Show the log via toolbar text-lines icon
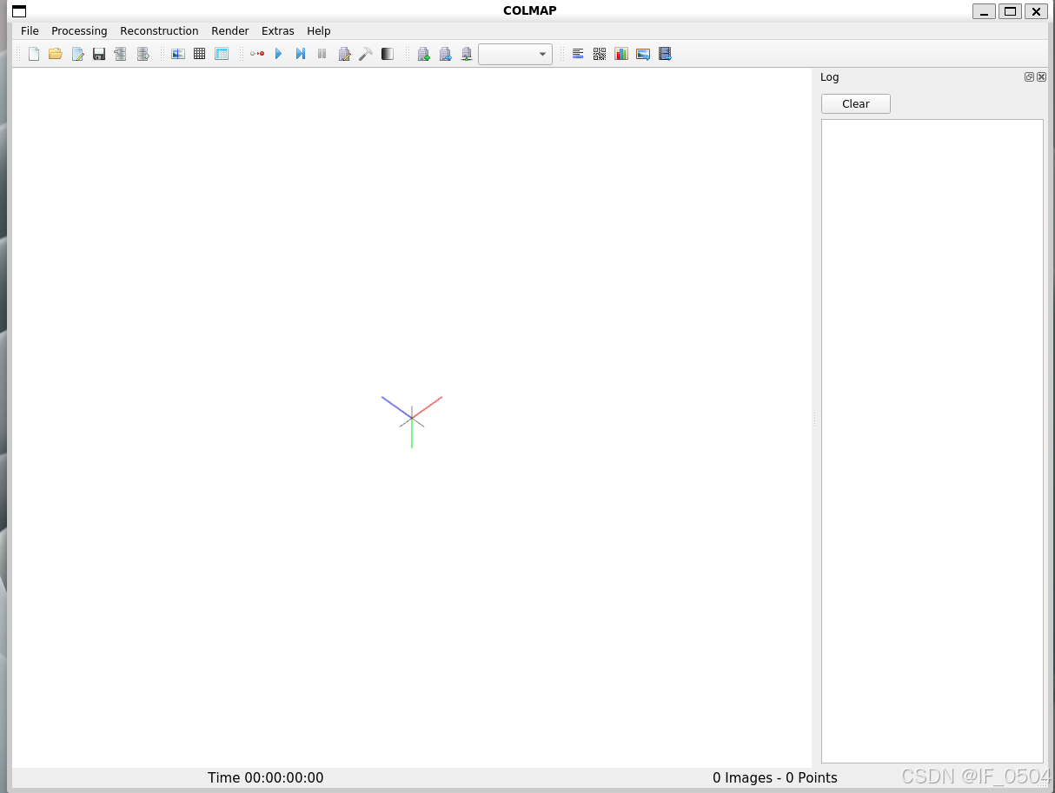Screen dimensions: 1055x793 point(578,54)
